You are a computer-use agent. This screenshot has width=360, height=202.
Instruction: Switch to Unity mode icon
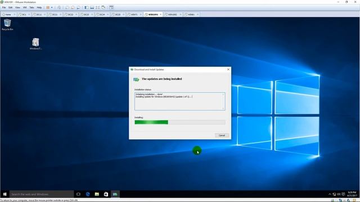pos(103,7)
